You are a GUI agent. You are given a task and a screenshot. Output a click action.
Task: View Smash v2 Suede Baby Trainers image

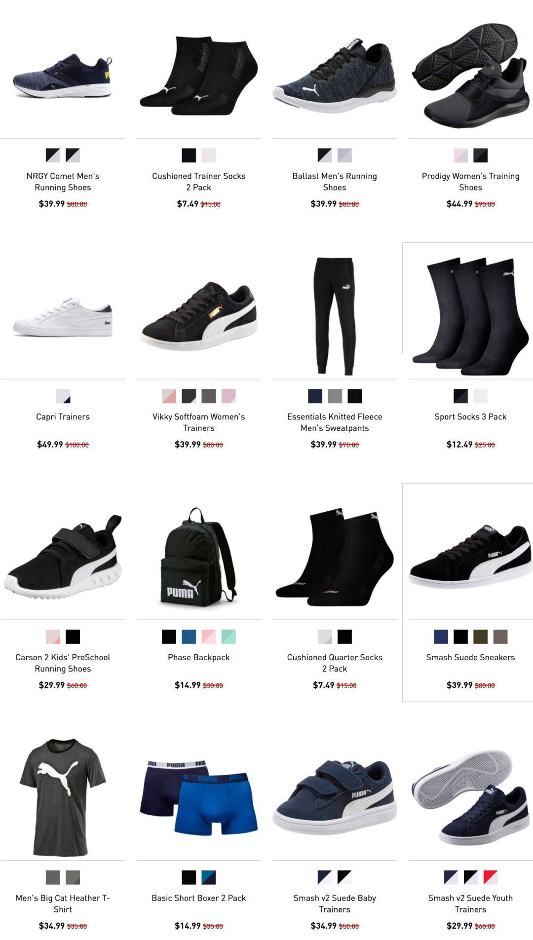(335, 797)
